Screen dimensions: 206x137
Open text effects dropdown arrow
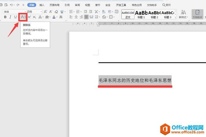coord(43,17)
